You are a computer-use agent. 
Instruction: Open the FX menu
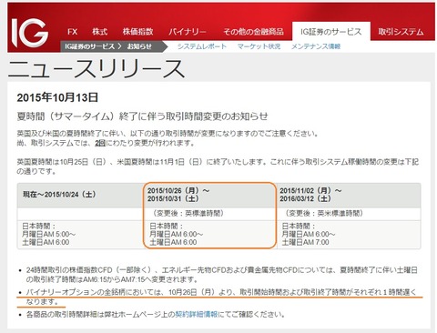72,32
